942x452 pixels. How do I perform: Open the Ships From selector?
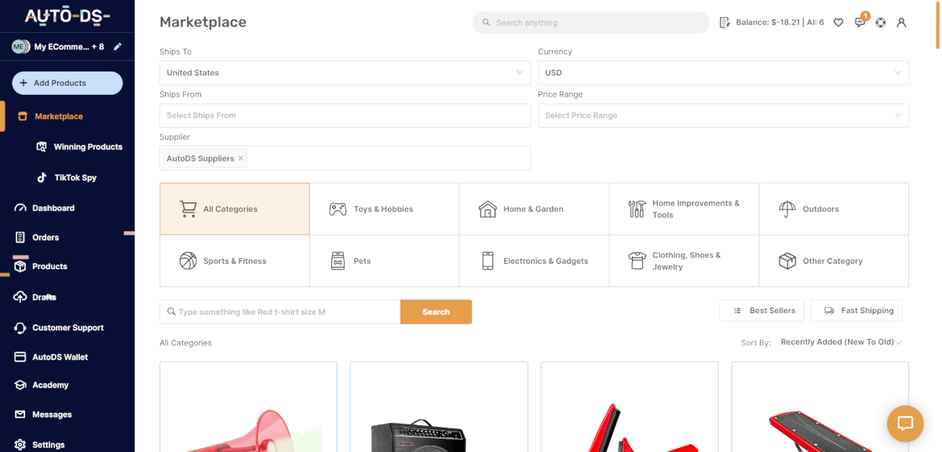[x=345, y=115]
